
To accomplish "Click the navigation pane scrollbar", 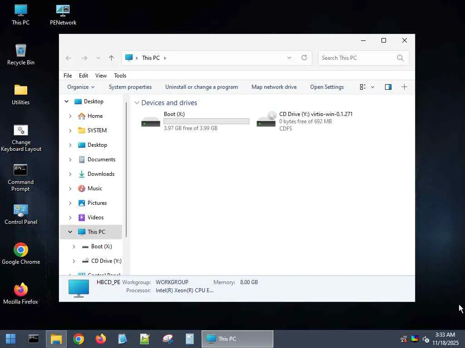I will pos(126,169).
